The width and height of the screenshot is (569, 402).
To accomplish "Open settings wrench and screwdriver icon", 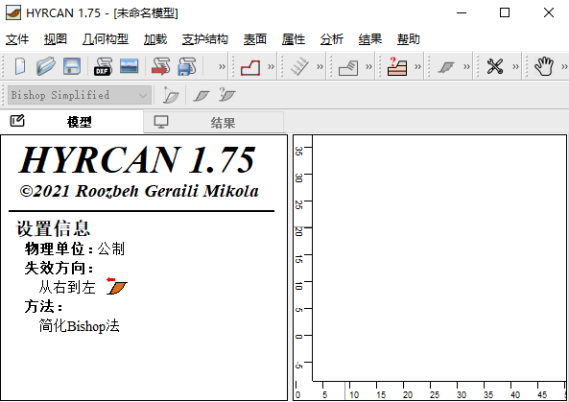I will (495, 66).
